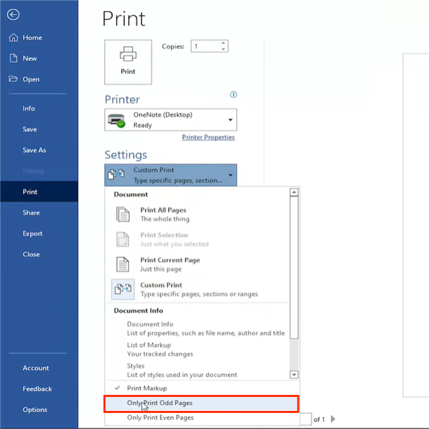Go to the Export menu item
The width and height of the screenshot is (429, 429).
point(32,234)
